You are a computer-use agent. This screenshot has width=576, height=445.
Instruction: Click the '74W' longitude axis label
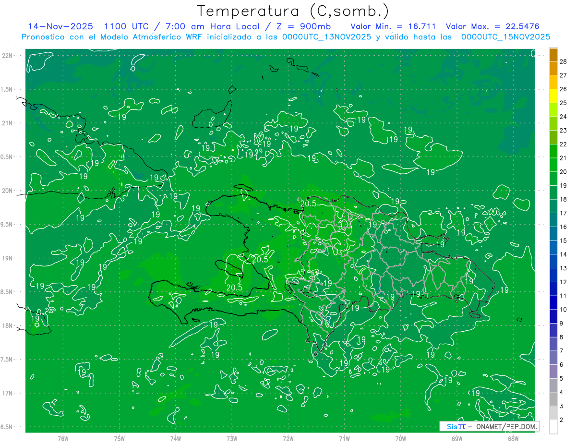(x=176, y=438)
